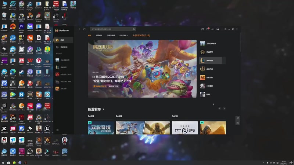Viewport: 294px width, 165px height.
Task: Select the WeMod desktop icon
Action: pos(30,27)
